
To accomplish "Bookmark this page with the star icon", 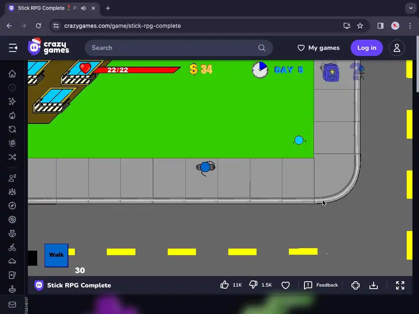I will tap(360, 26).
